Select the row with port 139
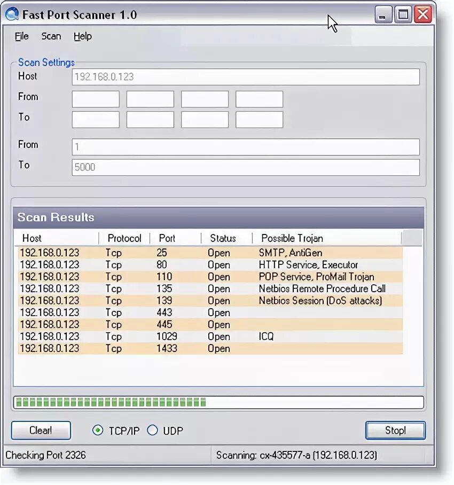Screen dimensions: 454x485 tap(210, 301)
